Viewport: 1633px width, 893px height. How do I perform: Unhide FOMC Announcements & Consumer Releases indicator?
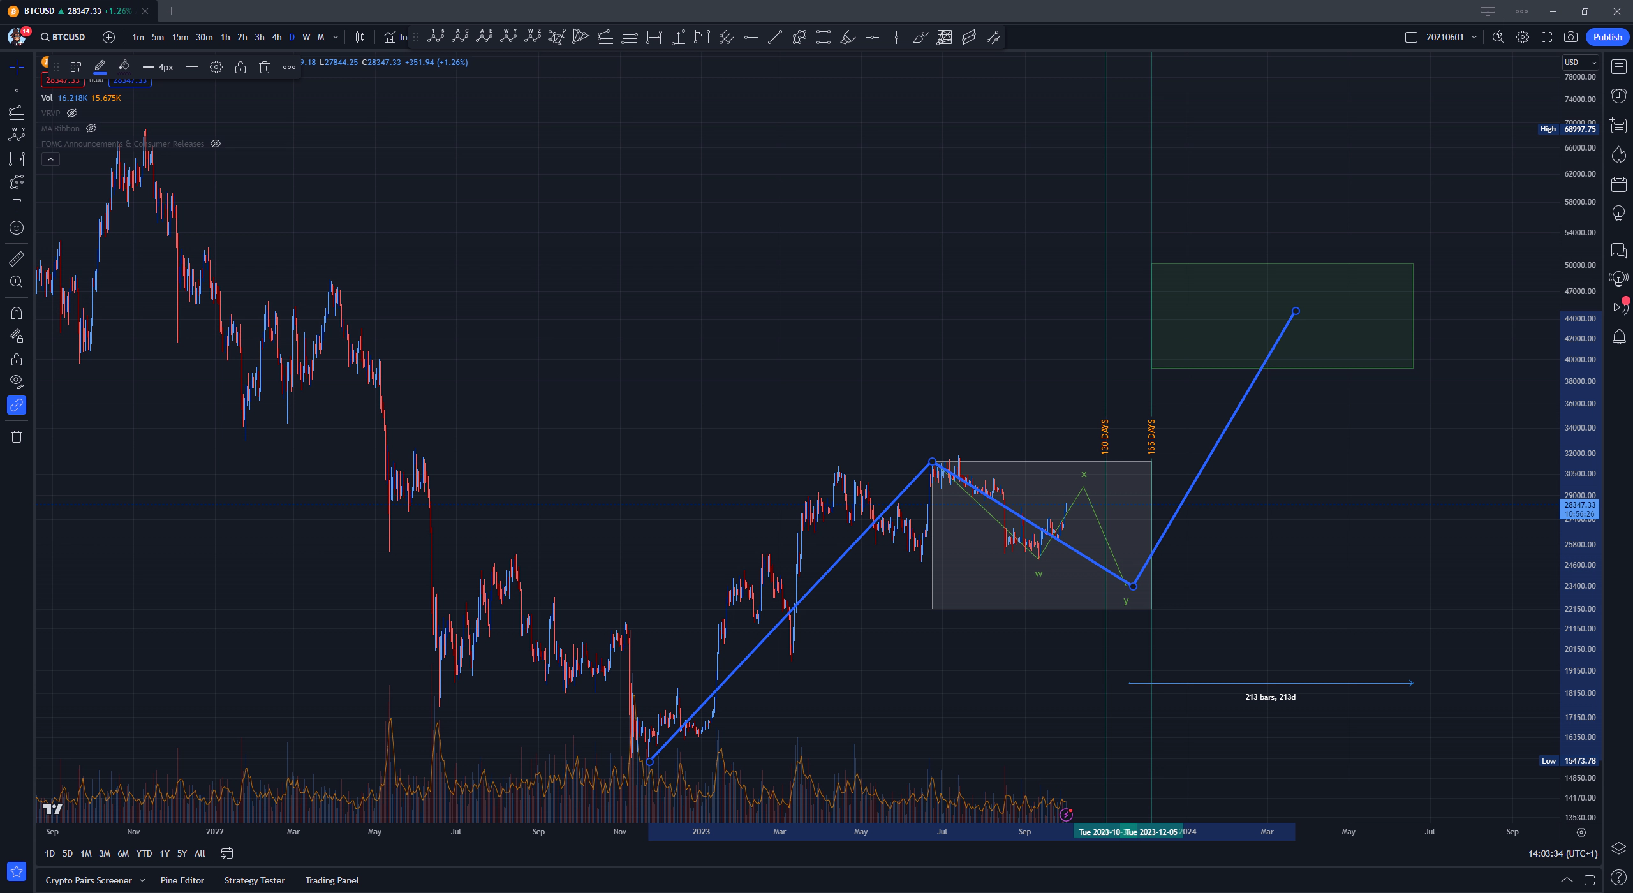coord(216,144)
